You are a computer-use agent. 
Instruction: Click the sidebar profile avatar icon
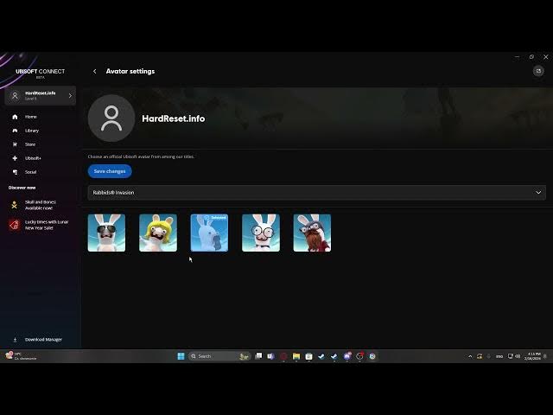15,96
